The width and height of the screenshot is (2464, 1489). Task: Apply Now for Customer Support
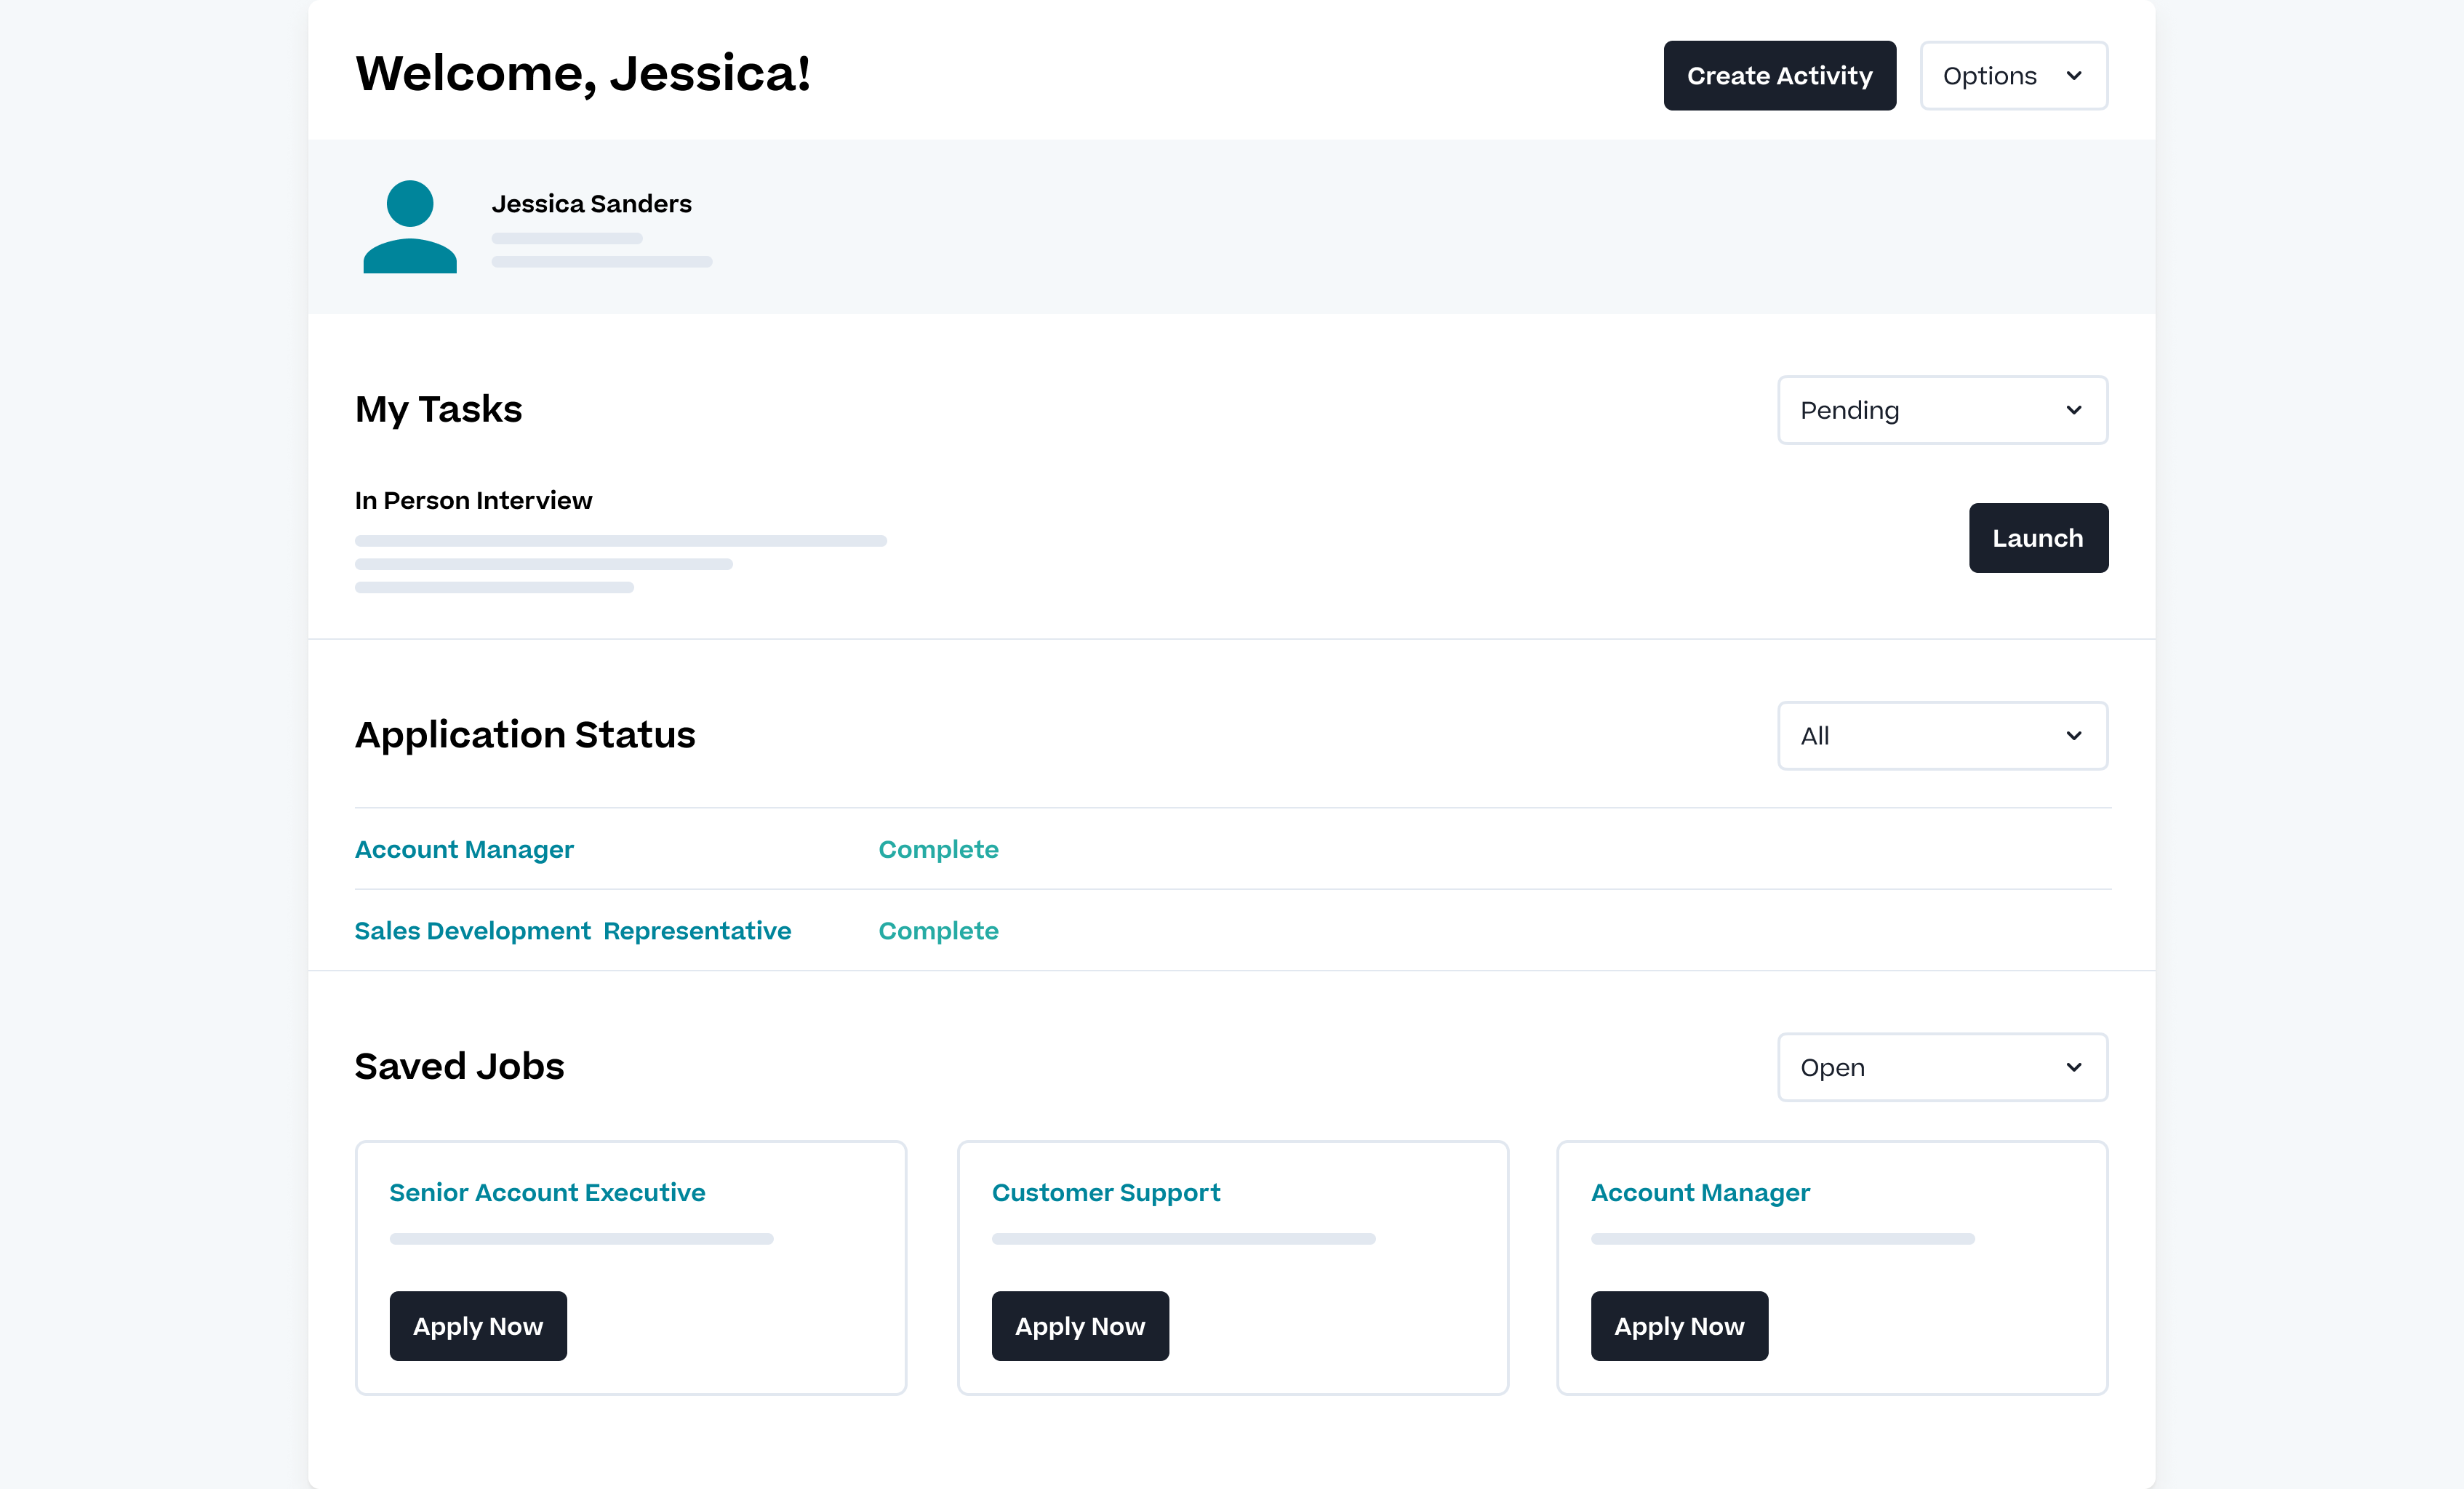click(1080, 1326)
